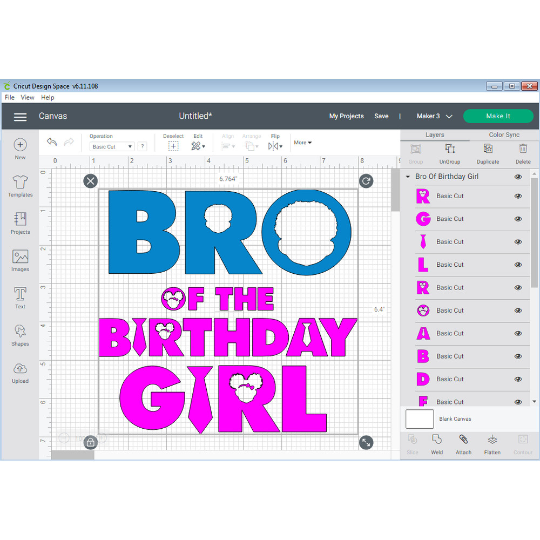Click the UnGroup icon

(449, 153)
